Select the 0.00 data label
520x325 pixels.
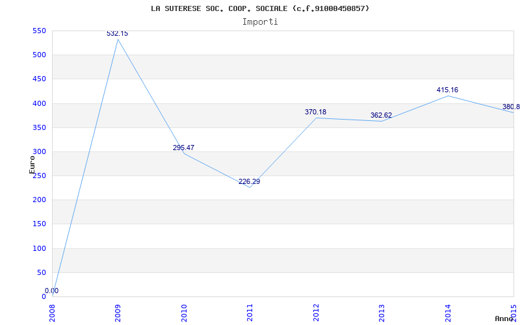(x=51, y=291)
